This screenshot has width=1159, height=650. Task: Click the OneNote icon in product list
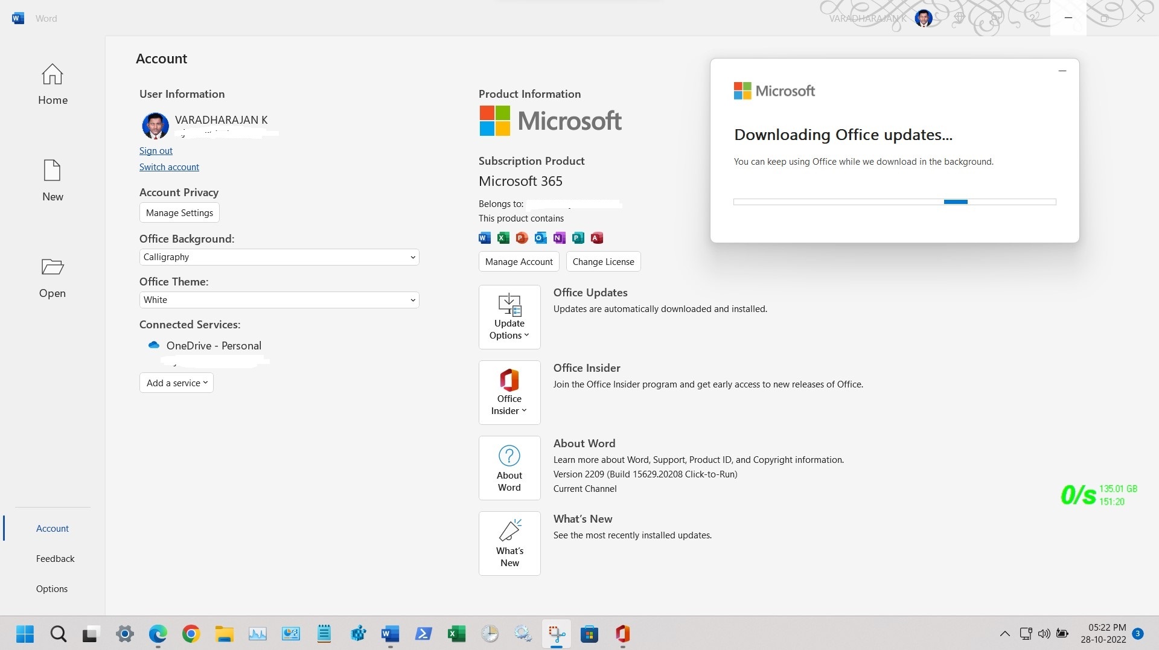point(560,238)
